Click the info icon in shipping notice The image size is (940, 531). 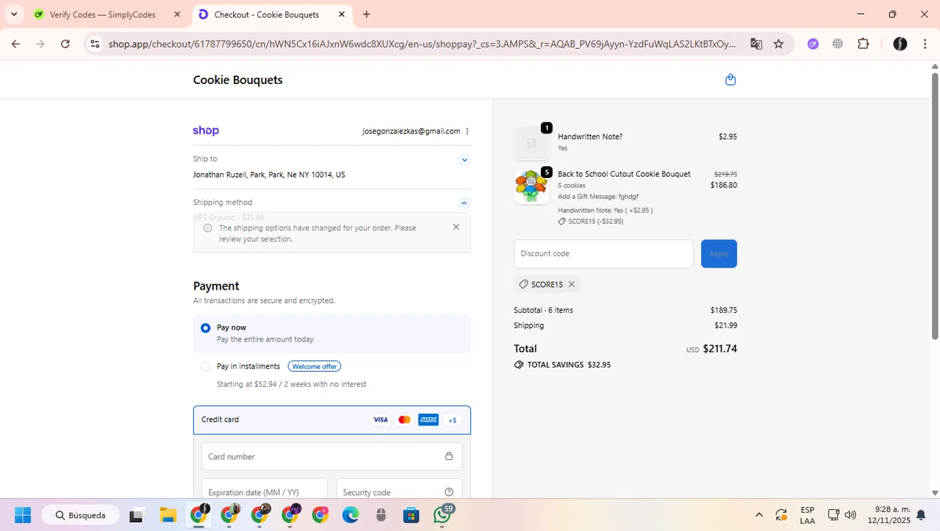click(208, 228)
